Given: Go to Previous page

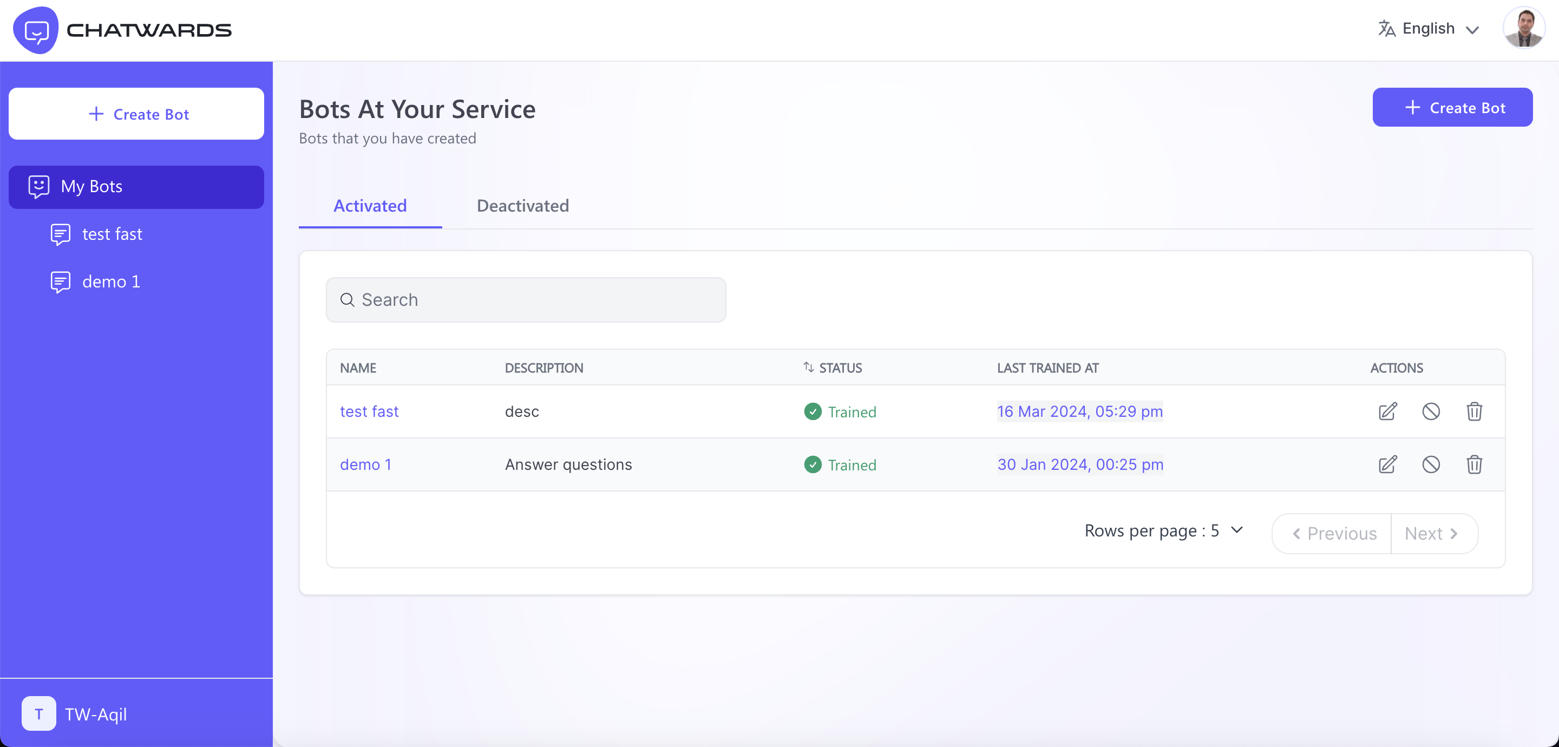Looking at the screenshot, I should pos(1332,533).
